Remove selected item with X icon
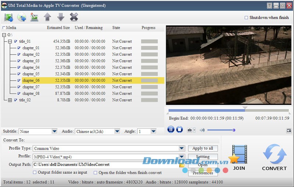The width and height of the screenshot is (294, 187). 74,17
